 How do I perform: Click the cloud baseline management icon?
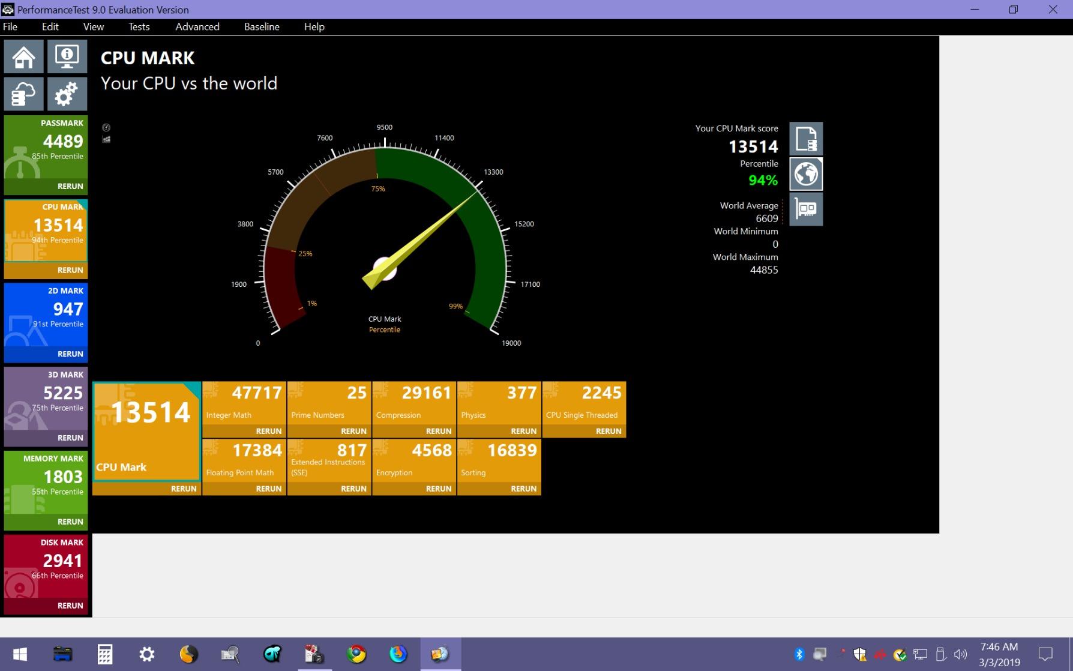click(24, 94)
